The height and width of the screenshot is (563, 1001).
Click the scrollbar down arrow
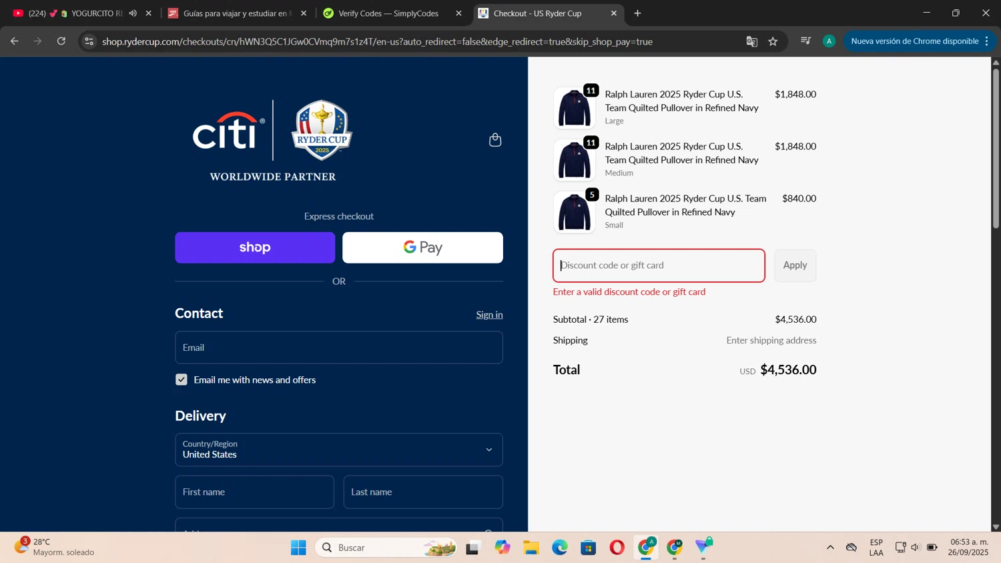996,527
